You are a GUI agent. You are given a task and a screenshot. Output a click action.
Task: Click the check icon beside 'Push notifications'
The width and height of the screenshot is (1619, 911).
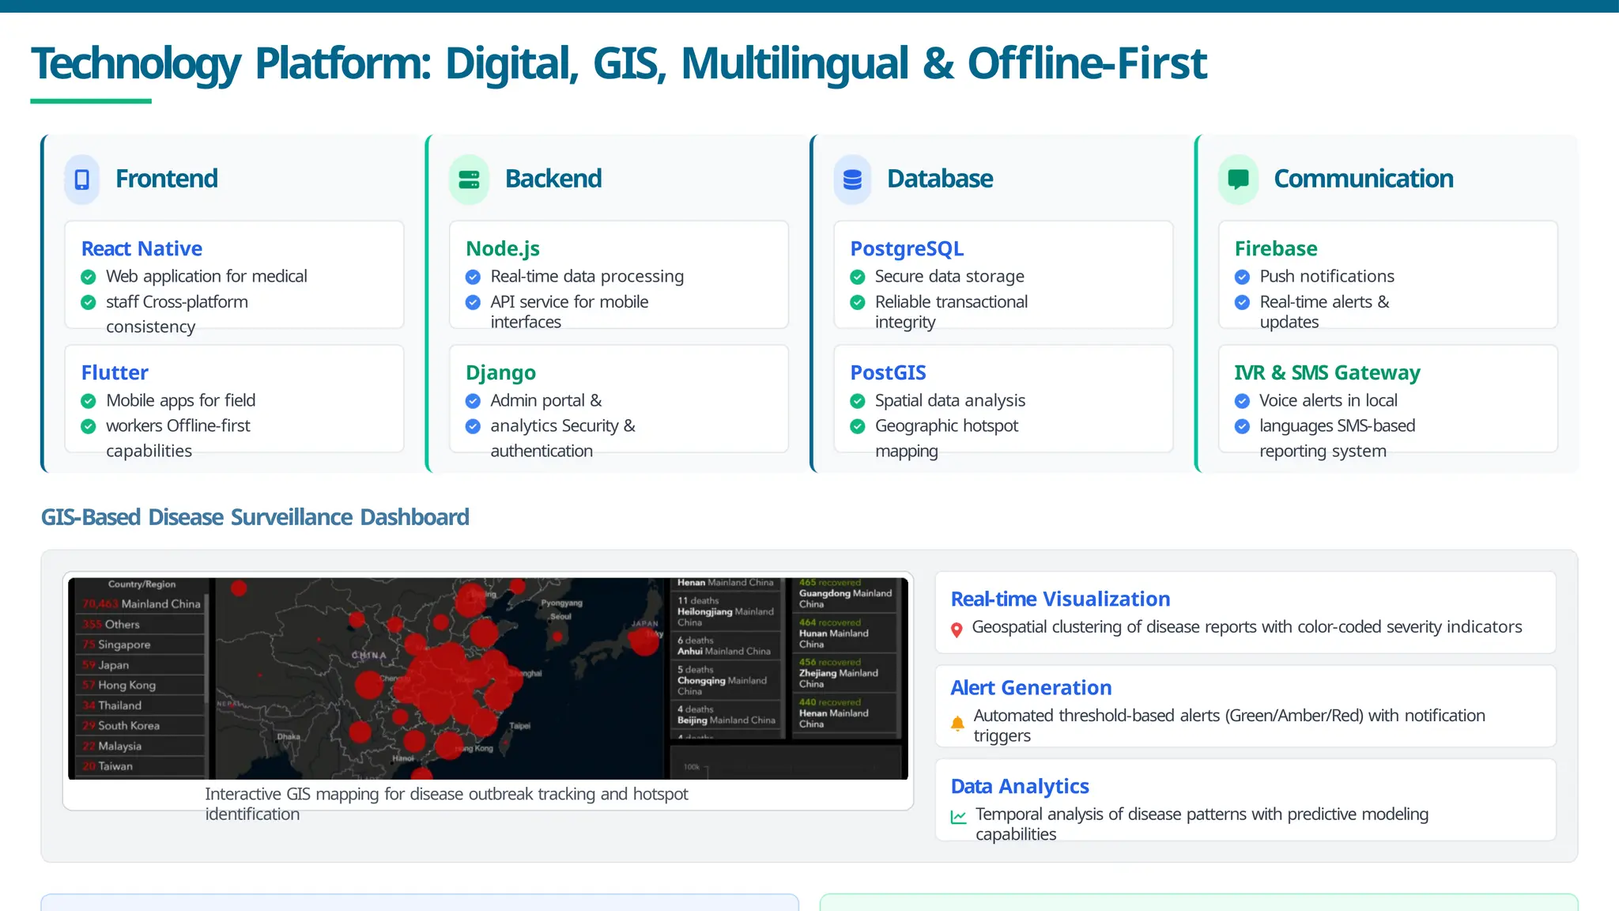(1242, 278)
